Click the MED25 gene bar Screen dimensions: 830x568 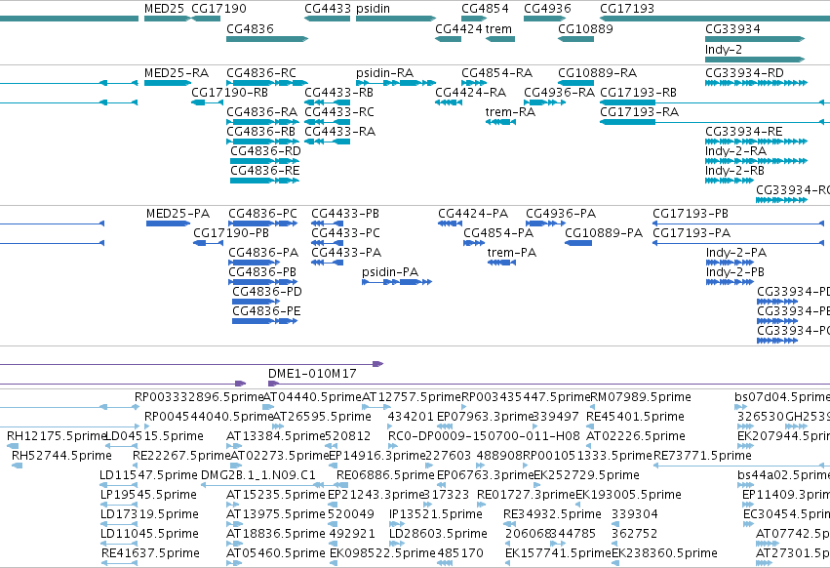167,19
